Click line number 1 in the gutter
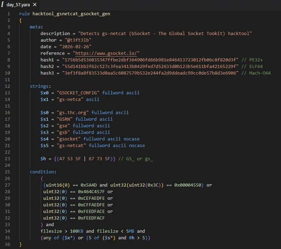The image size is (281, 249). pos(9,14)
